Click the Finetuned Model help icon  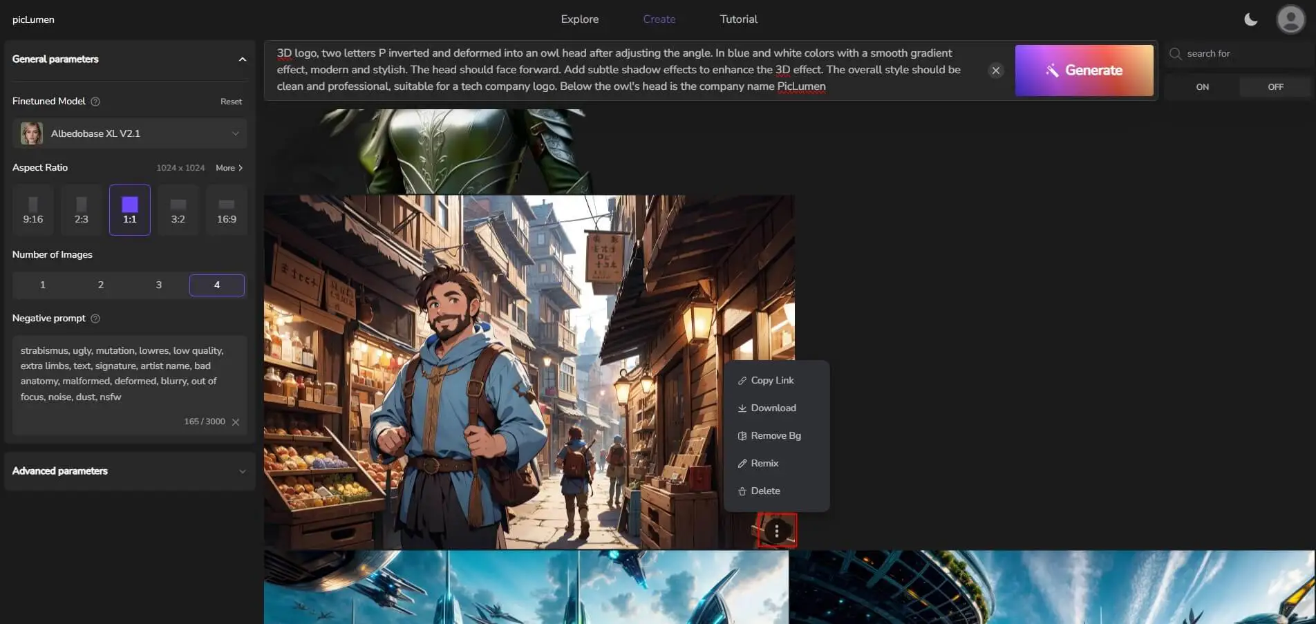click(96, 102)
